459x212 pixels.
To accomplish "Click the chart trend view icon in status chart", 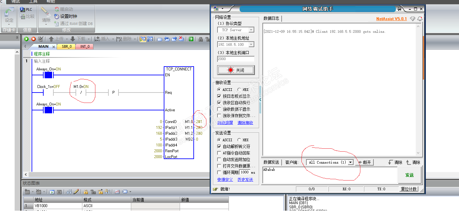I will pos(117,192).
